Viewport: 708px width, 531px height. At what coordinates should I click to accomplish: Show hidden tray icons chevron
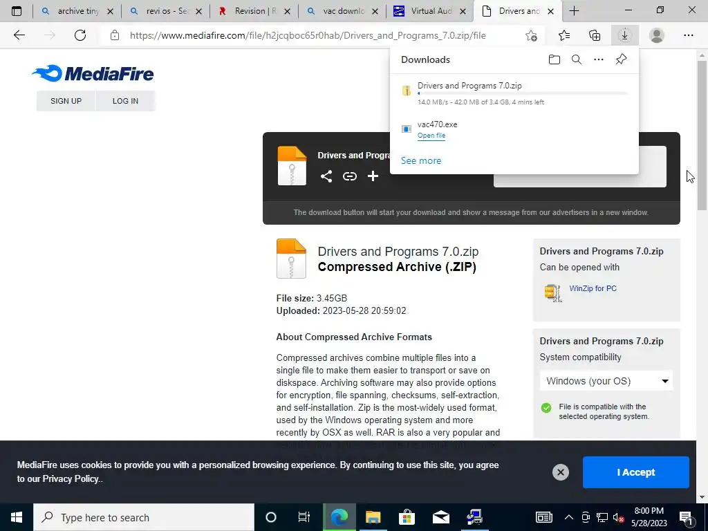pyautogui.click(x=569, y=517)
